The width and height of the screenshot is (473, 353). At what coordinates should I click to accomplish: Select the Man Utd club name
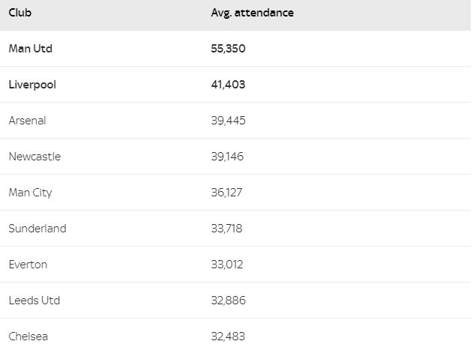31,49
